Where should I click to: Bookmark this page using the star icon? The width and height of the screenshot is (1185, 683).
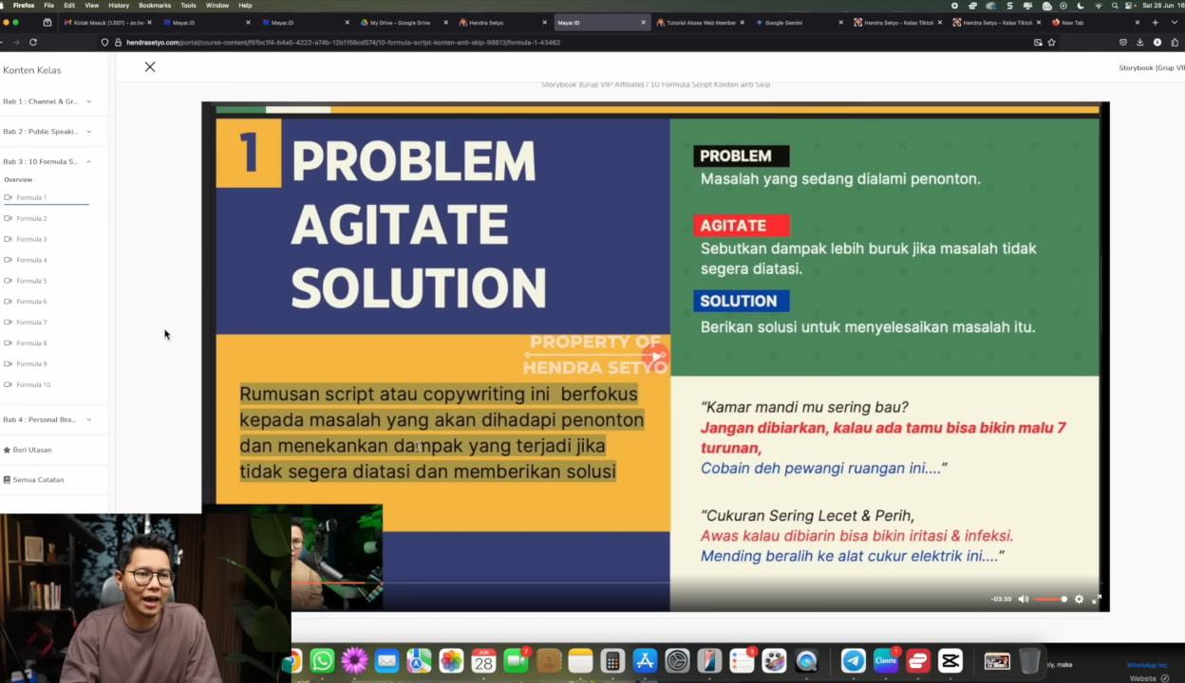point(1051,42)
